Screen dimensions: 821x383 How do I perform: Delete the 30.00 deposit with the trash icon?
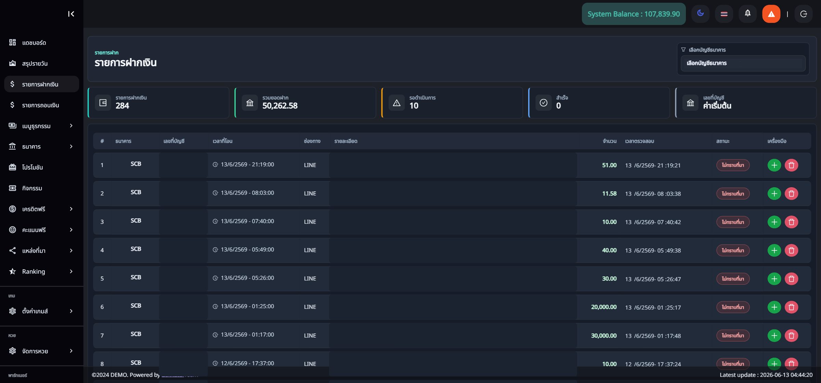coord(791,279)
